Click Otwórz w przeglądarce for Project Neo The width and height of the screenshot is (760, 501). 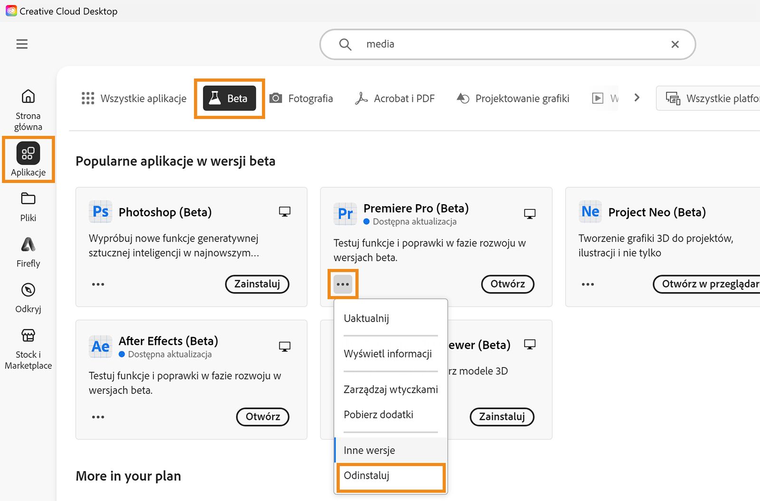click(707, 284)
